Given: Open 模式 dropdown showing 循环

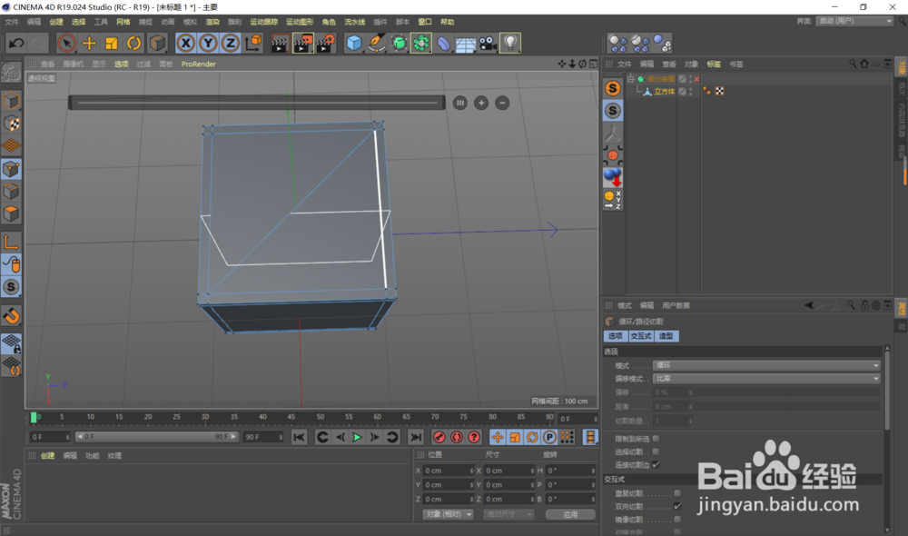Looking at the screenshot, I should 766,365.
